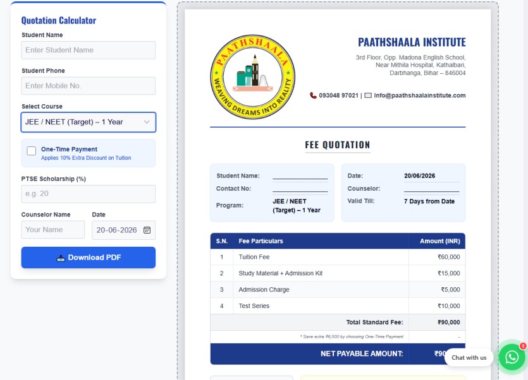
Task: Click the PAATHSHAALA INSTITUTE title
Action: pos(412,42)
